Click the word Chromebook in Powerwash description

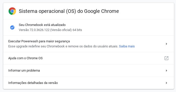click(56, 46)
